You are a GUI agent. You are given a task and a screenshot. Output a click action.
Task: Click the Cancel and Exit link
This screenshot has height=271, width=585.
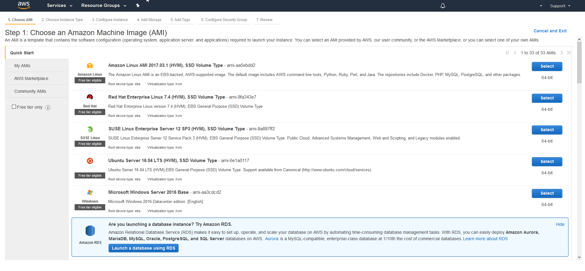(550, 31)
